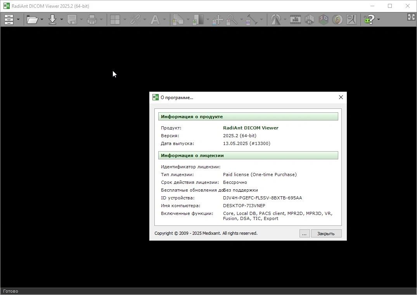
Task: Click the device ID DJV4H-PGEFC-FL5SV-8BXTB-695AA
Action: (262, 198)
